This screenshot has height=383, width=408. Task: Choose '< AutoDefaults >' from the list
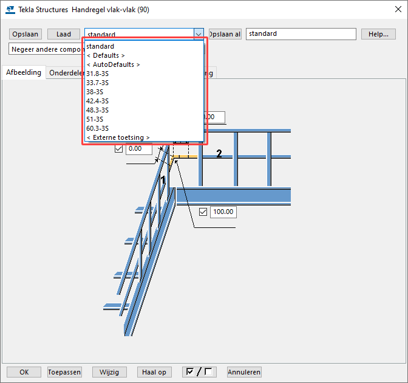[144, 64]
